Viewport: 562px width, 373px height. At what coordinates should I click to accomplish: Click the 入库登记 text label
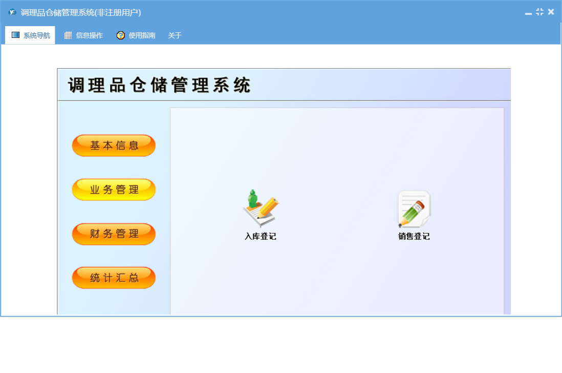261,236
